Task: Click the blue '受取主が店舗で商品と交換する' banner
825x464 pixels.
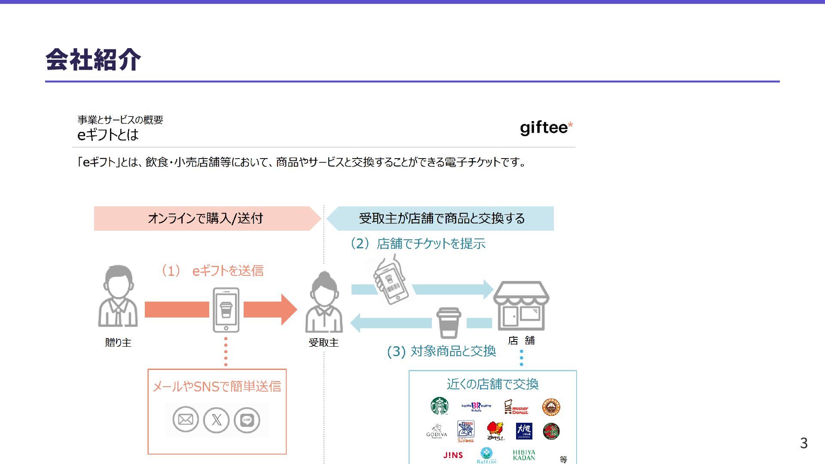Action: [442, 218]
